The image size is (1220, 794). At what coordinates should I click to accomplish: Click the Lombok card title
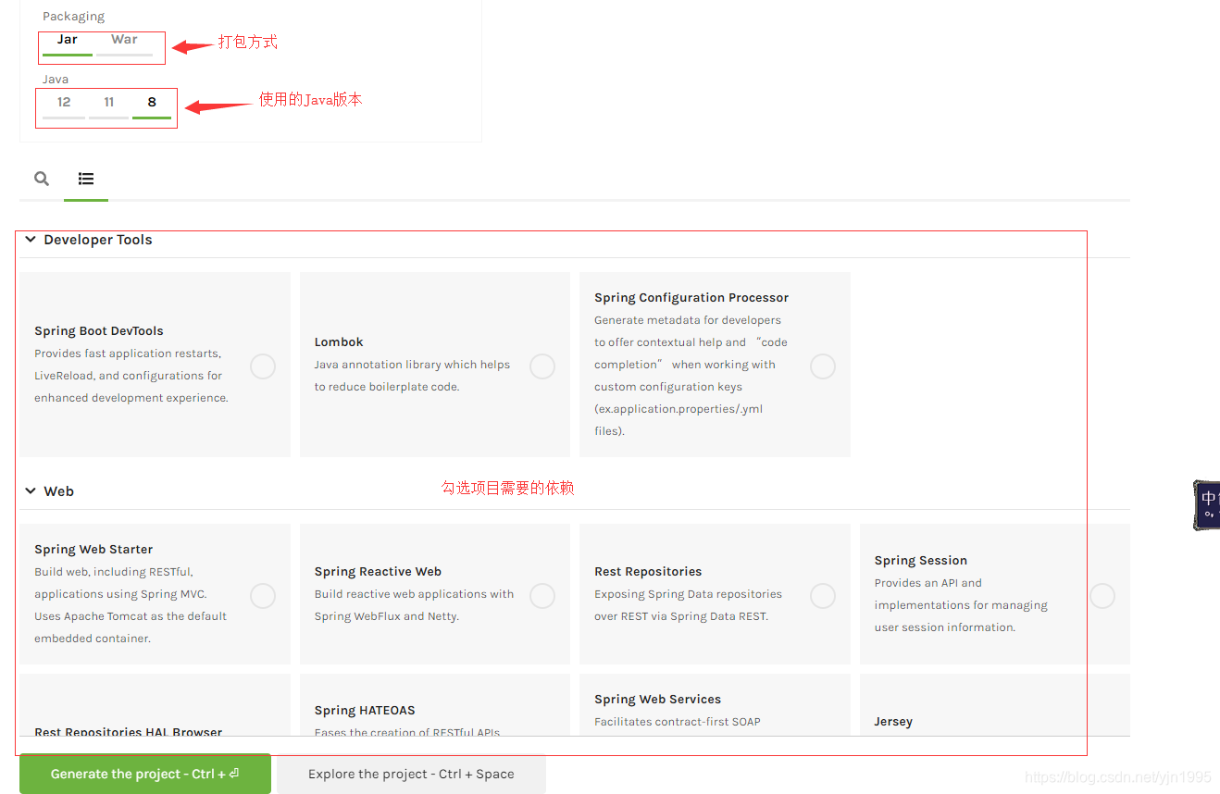339,342
